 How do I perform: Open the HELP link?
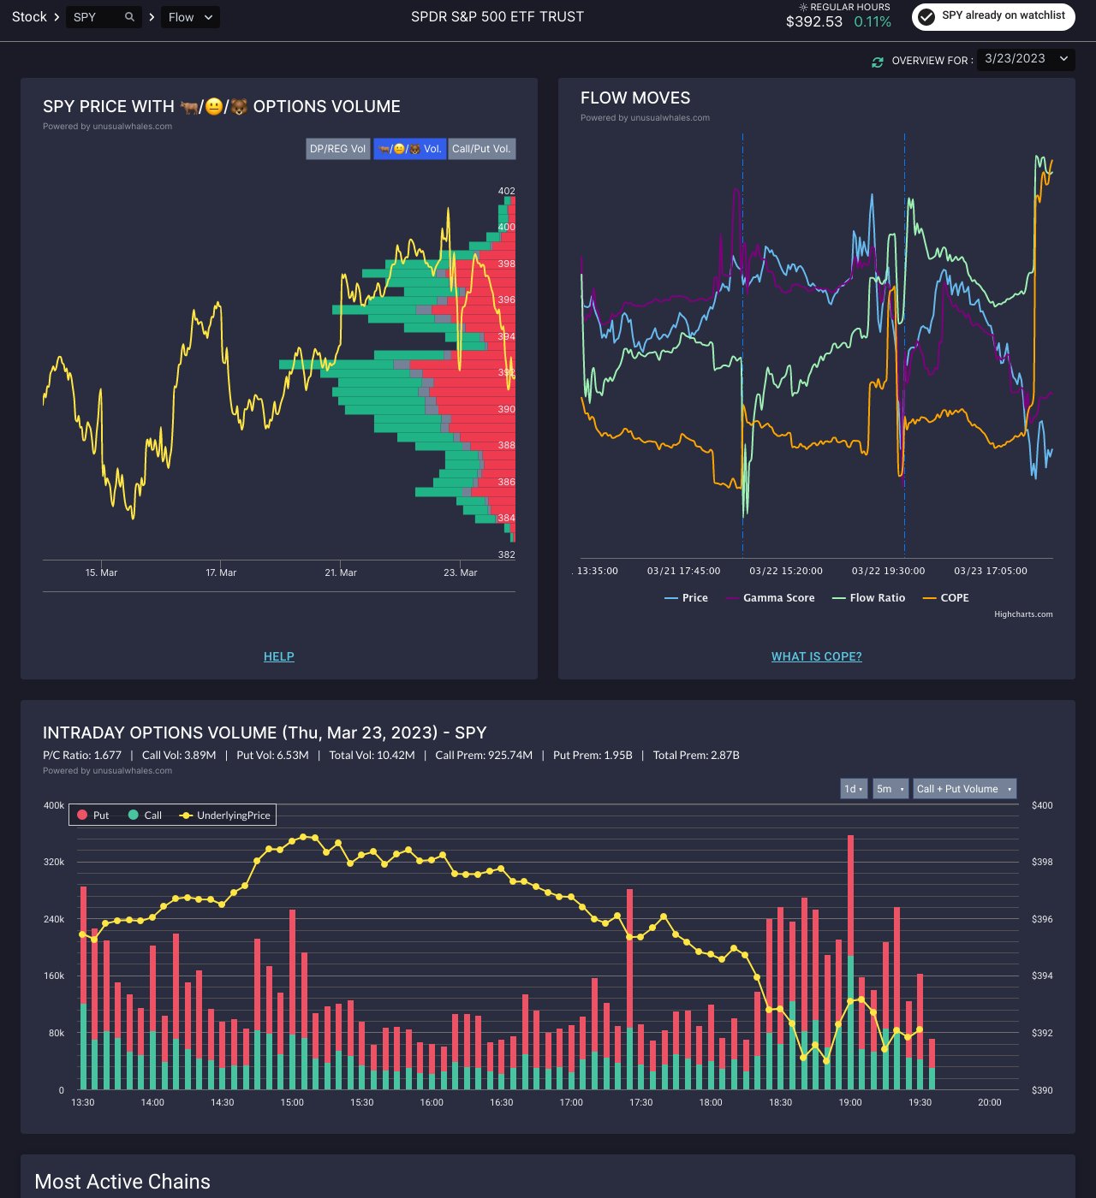[279, 656]
